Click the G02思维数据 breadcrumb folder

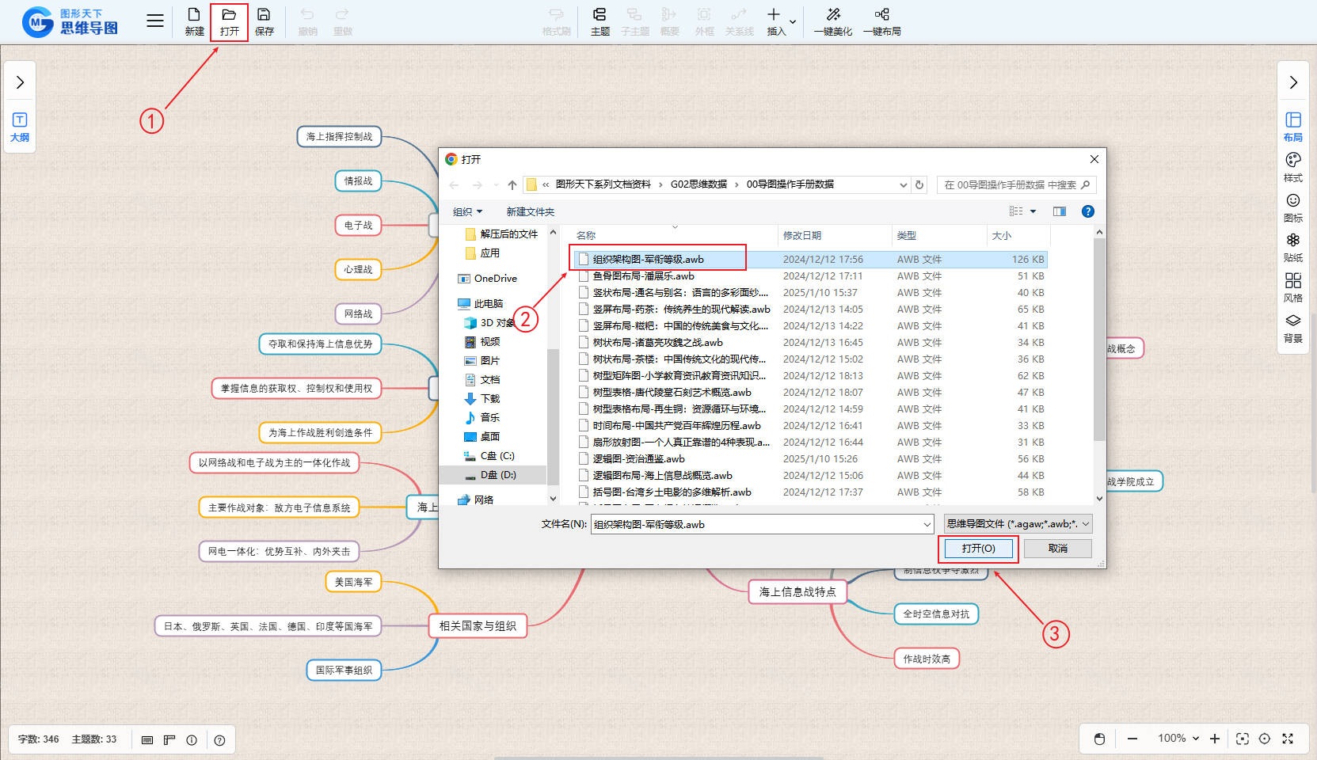(698, 184)
